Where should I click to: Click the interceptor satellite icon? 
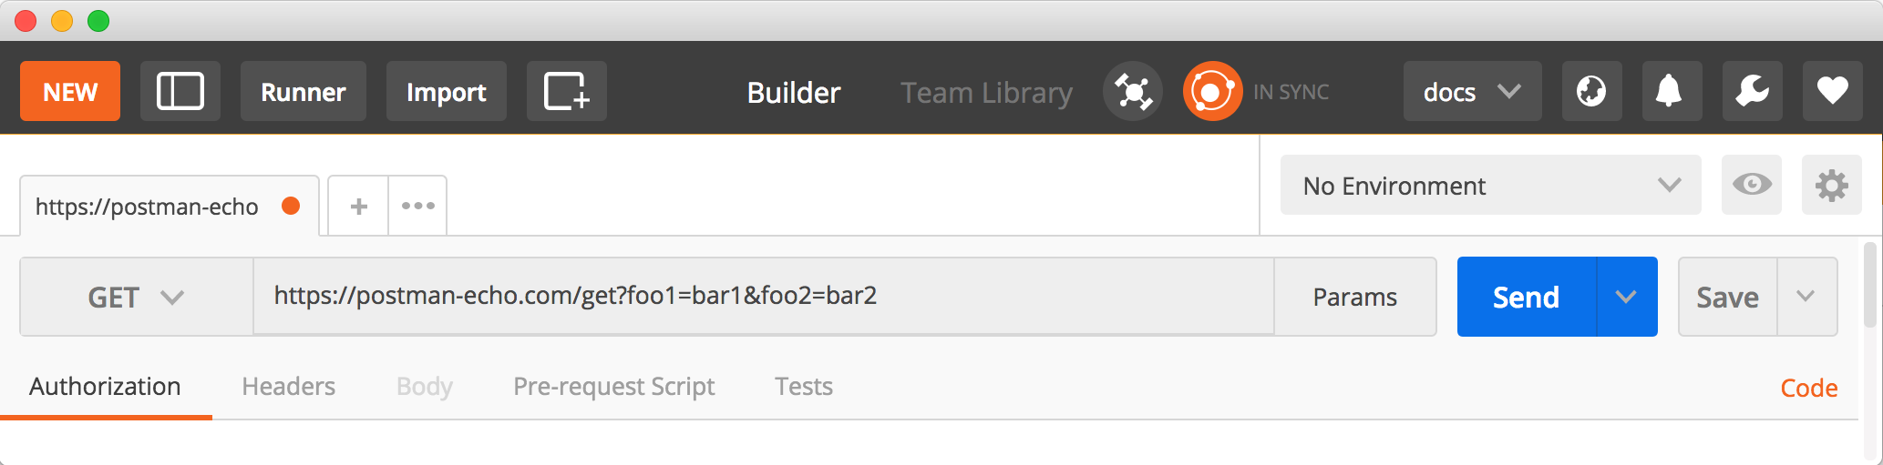pos(1133,92)
